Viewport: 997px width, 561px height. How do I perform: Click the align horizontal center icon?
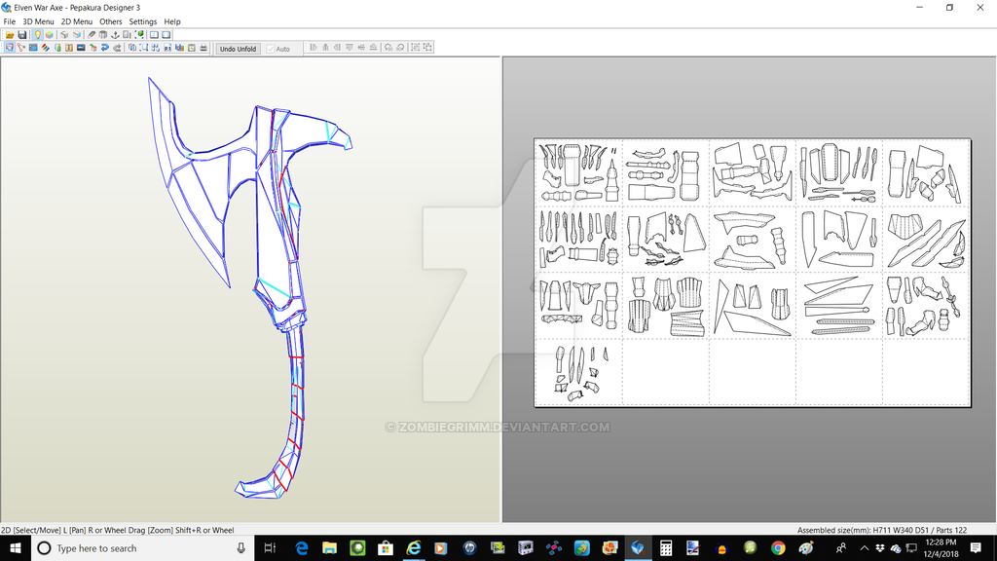point(325,48)
